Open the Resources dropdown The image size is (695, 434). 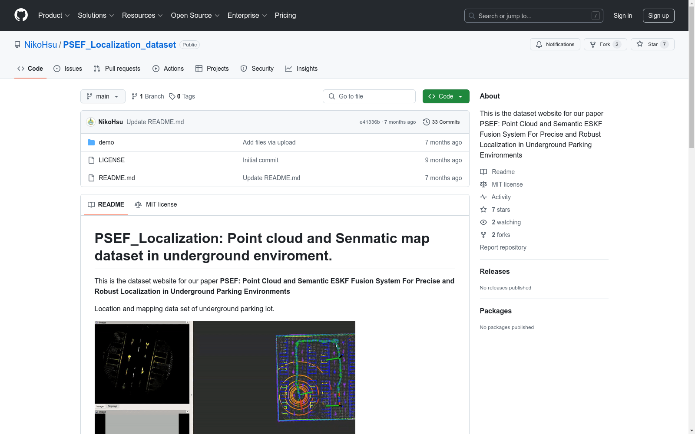point(142,16)
